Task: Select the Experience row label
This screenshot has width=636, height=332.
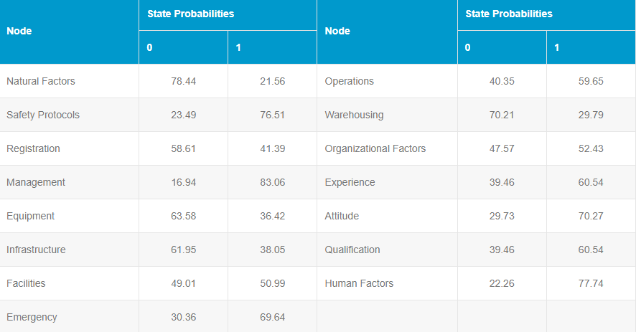Action: [x=350, y=182]
